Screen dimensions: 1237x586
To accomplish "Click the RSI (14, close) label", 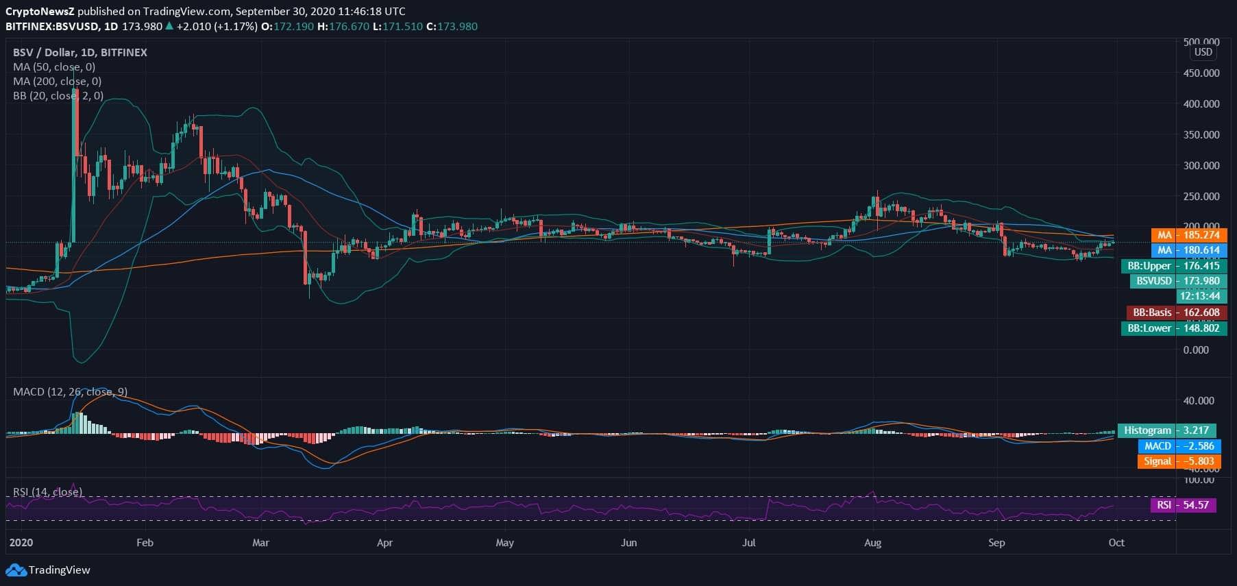I will (x=48, y=491).
